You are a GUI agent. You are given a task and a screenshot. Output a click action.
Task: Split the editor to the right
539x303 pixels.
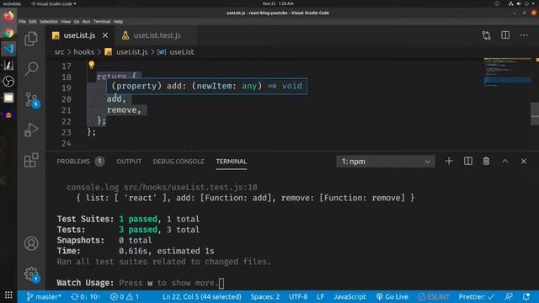coord(505,35)
